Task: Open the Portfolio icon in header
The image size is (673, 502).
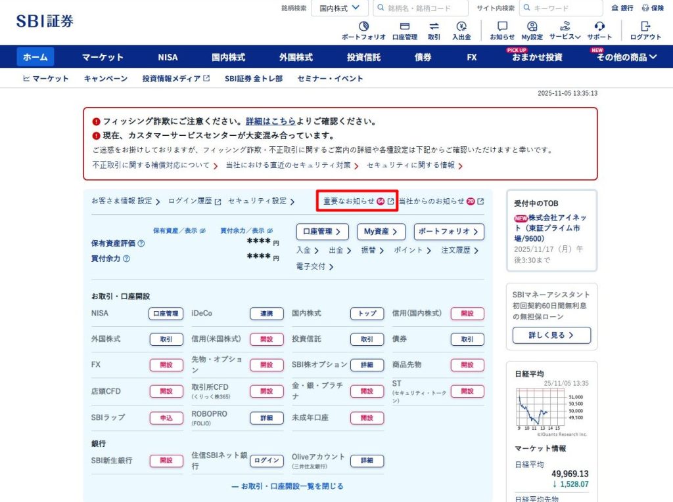Action: [x=363, y=27]
